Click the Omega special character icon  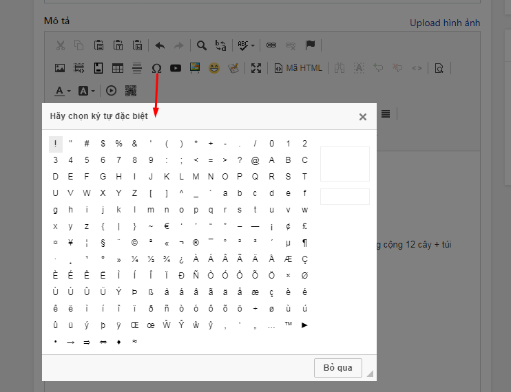pyautogui.click(x=156, y=68)
